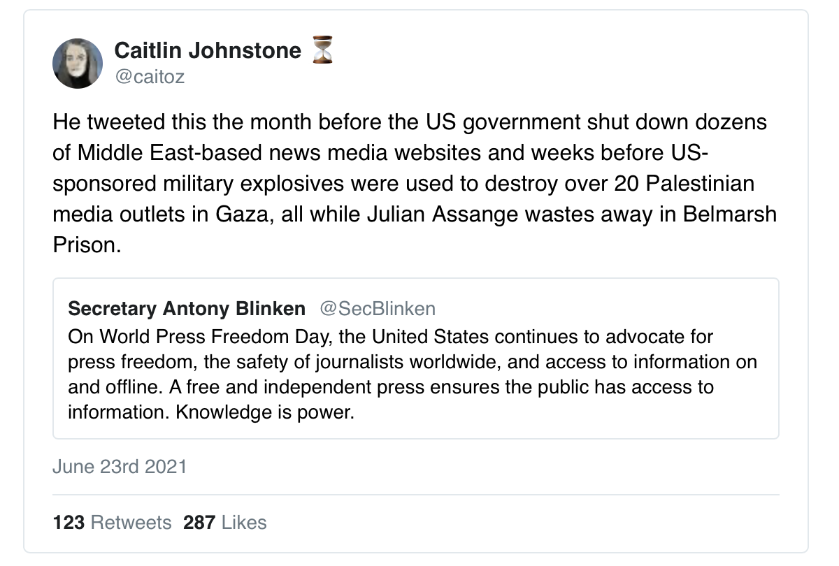The height and width of the screenshot is (566, 839).
Task: Open the quoted Secretary Antony Blinken tweet
Action: [416, 358]
